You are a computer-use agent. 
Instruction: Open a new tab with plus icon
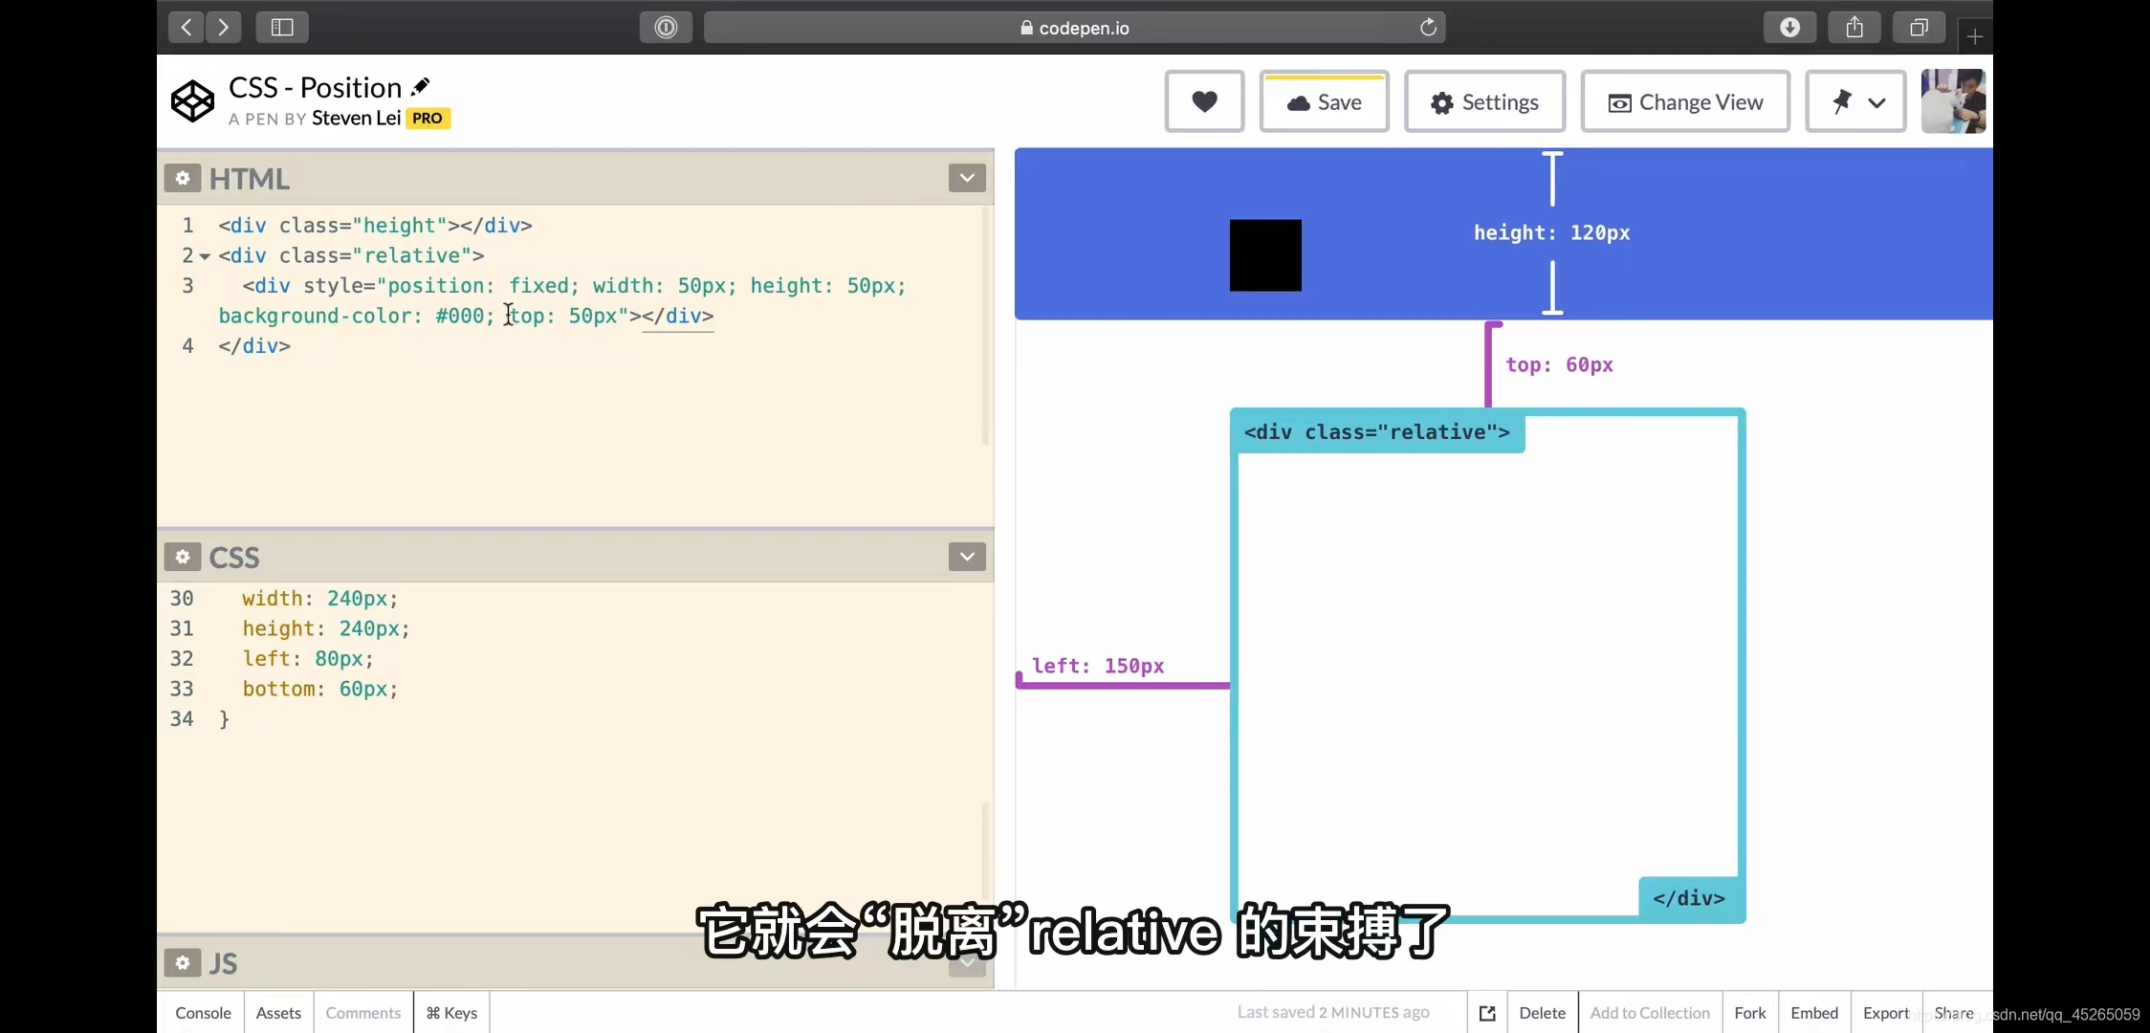tap(1975, 36)
